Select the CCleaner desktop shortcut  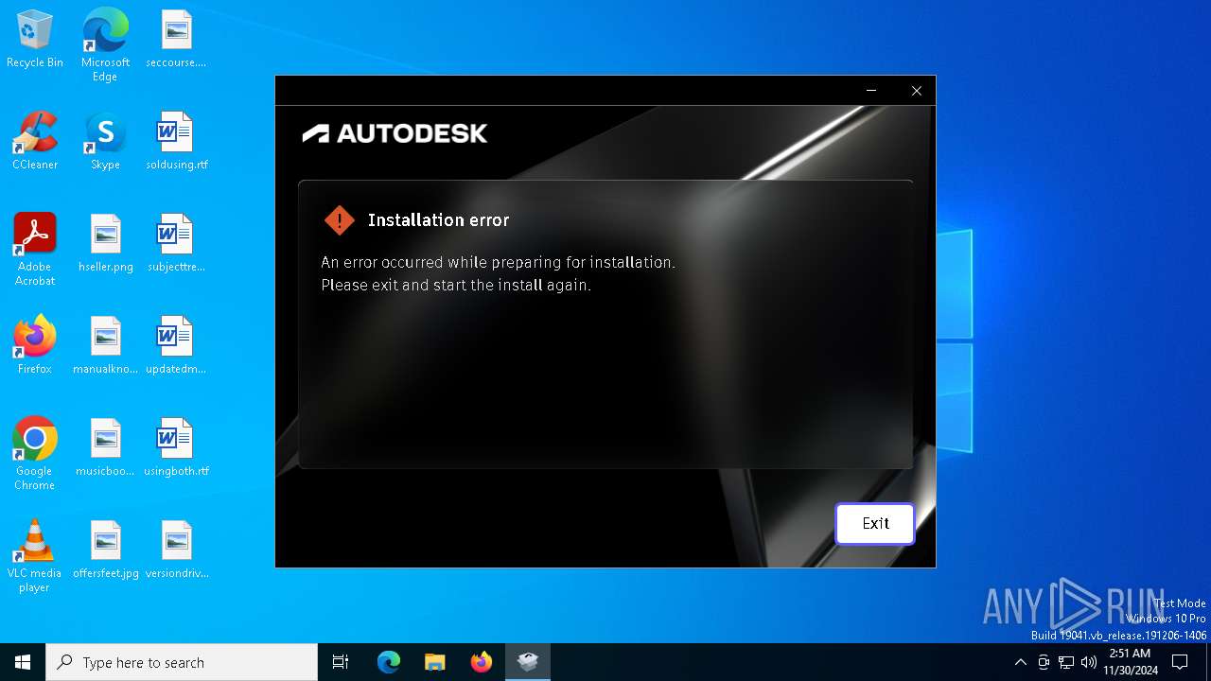[x=35, y=141]
